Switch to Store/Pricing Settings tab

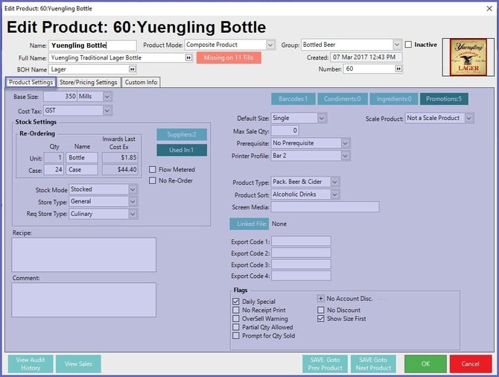pos(88,82)
